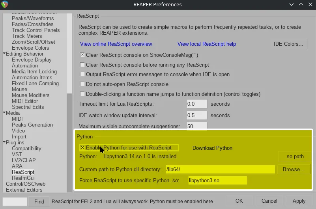Image resolution: width=316 pixels, height=209 pixels.
Task: Click the Cancel button
Action: coord(269,201)
